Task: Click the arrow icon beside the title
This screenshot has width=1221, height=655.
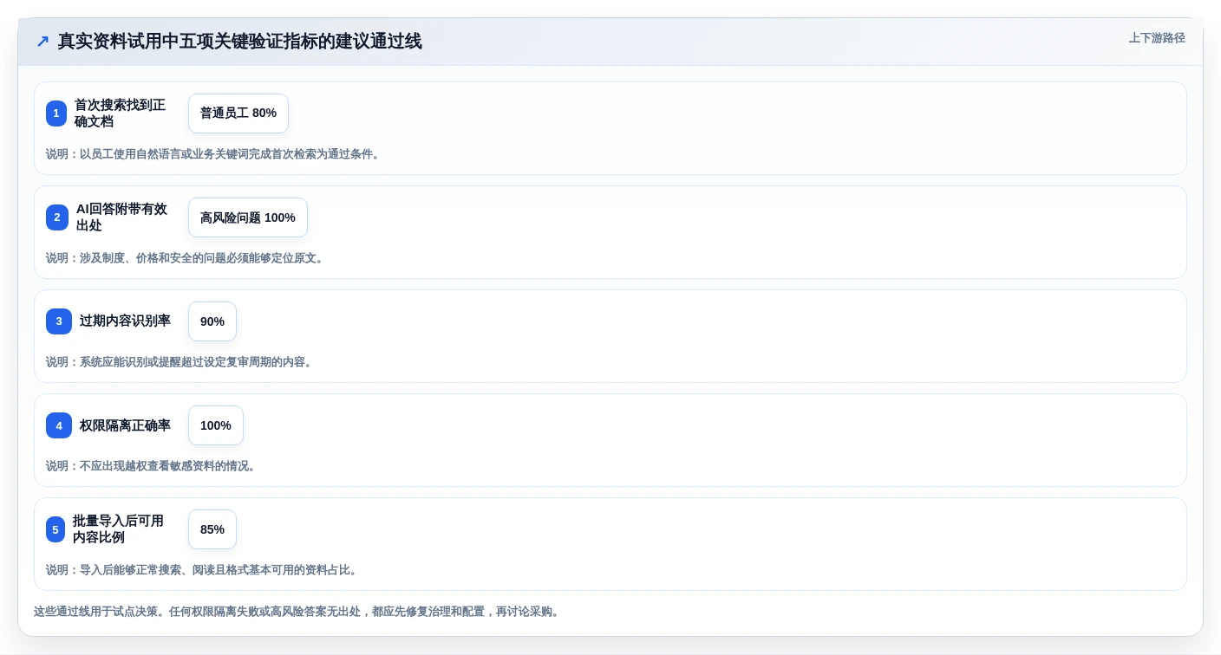Action: click(42, 41)
